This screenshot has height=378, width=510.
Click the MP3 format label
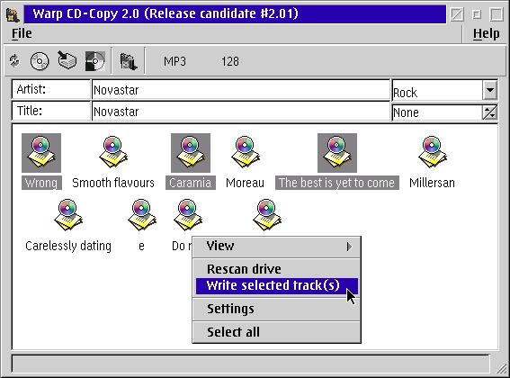point(174,61)
